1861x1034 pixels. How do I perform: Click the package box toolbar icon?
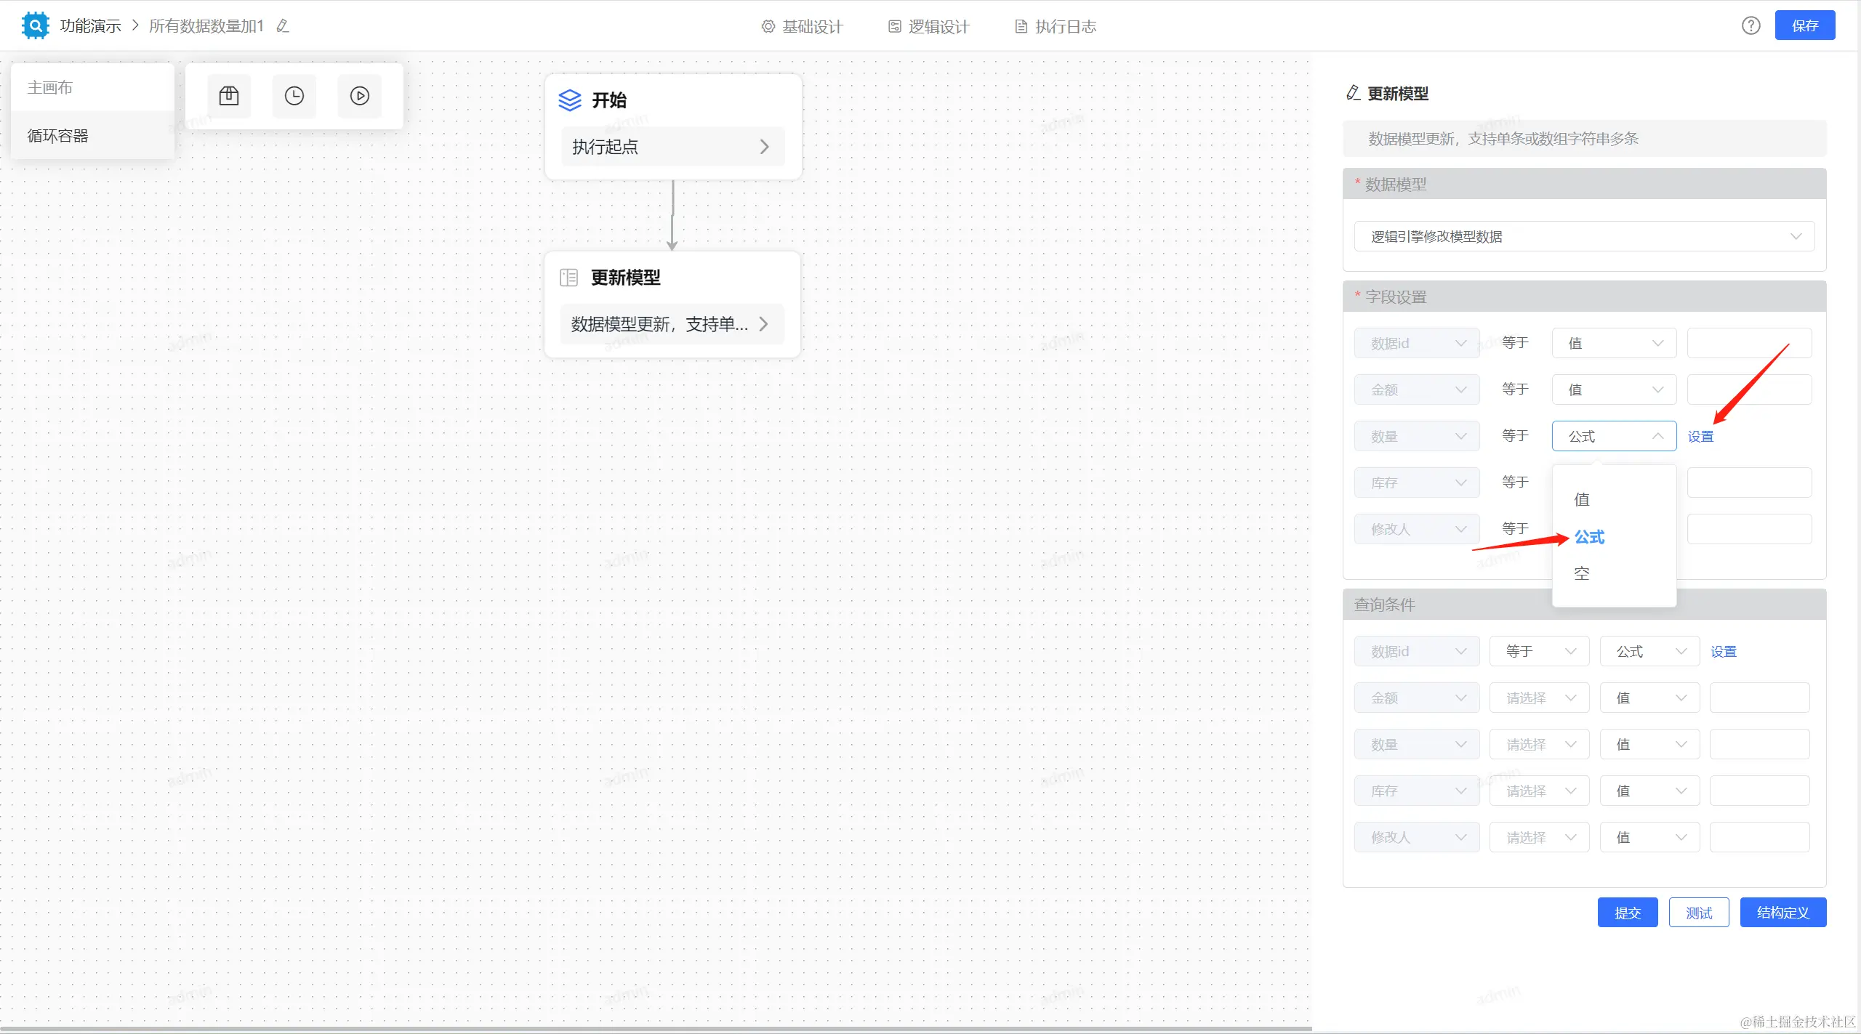(x=229, y=96)
